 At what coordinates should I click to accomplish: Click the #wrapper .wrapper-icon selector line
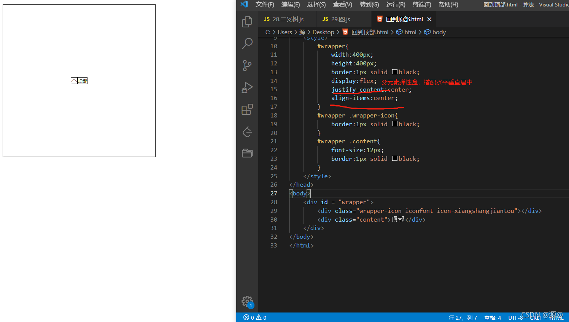tap(357, 116)
